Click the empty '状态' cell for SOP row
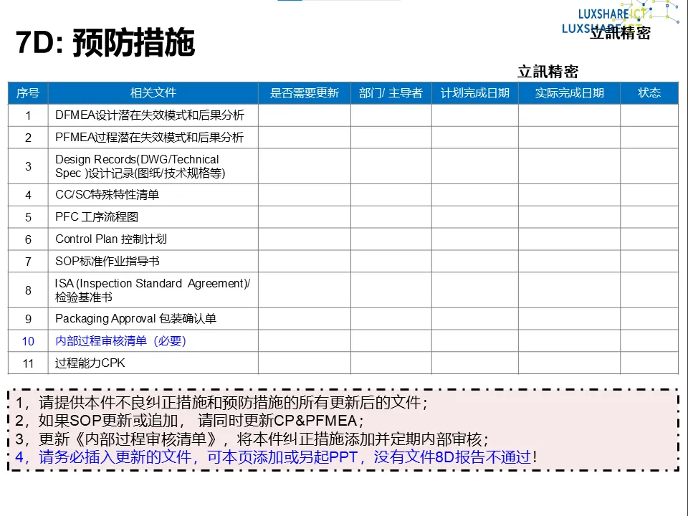Viewport: 688px width, 516px height. click(x=649, y=262)
